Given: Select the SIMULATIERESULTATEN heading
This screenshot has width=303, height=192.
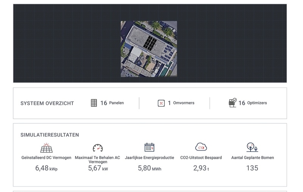Looking at the screenshot, I should [50, 135].
